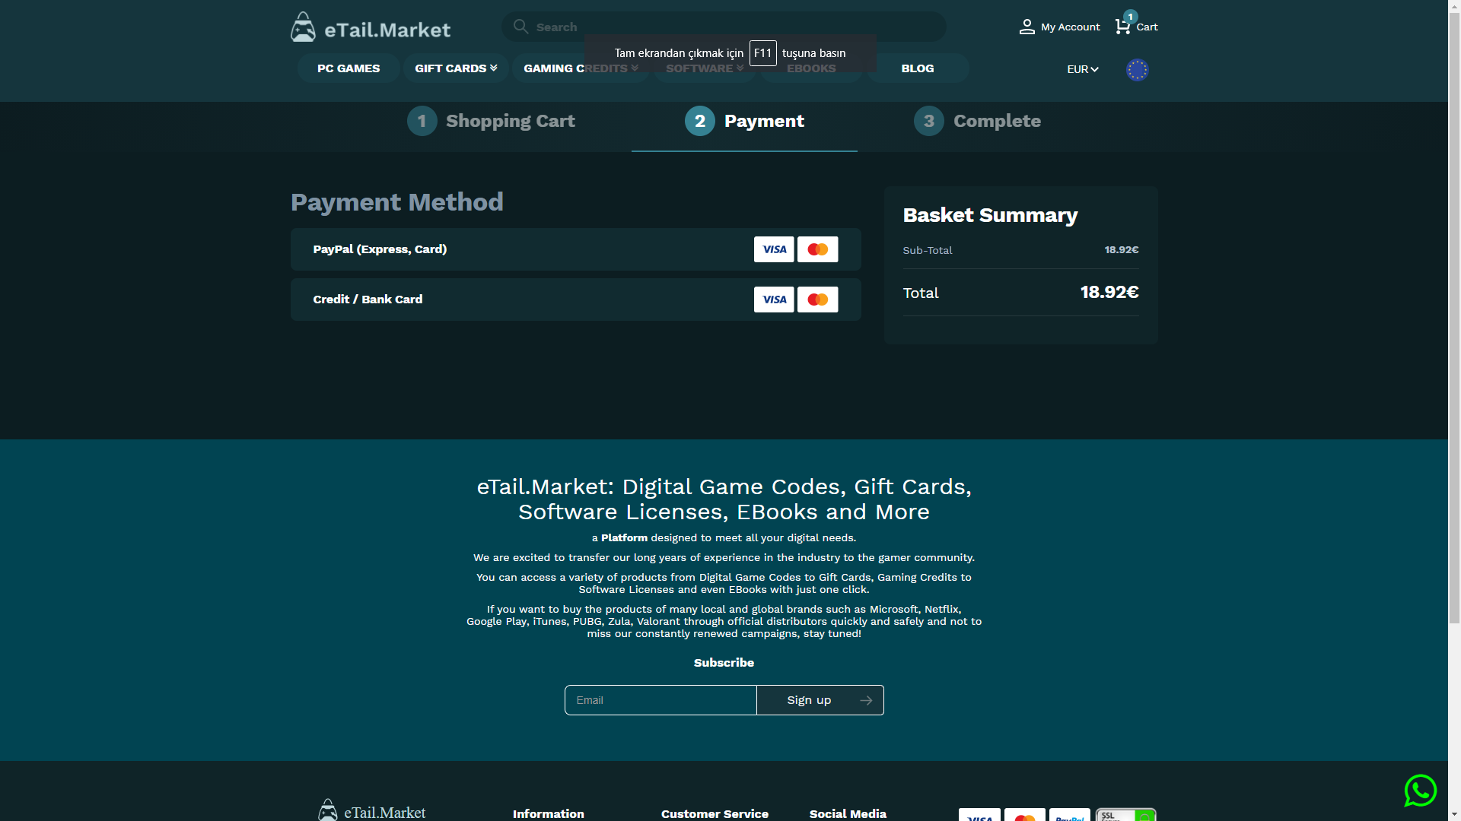
Task: Click step 2 circle for Payment
Action: [700, 121]
